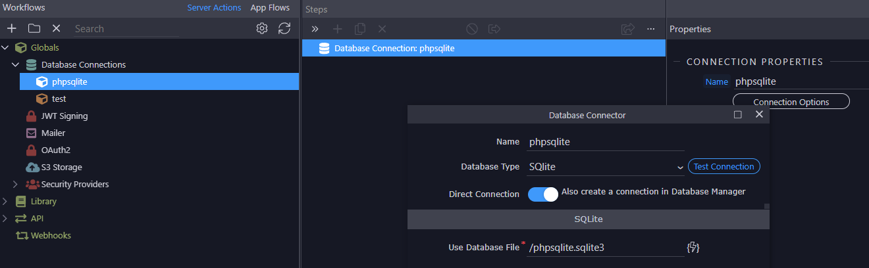Expand the Library tree node
This screenshot has width=869, height=268.
click(x=5, y=201)
